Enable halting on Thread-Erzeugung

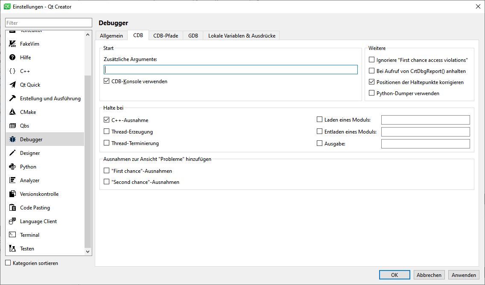107,132
